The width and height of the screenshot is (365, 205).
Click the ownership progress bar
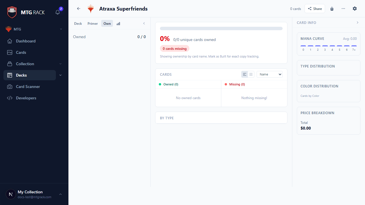click(x=221, y=28)
